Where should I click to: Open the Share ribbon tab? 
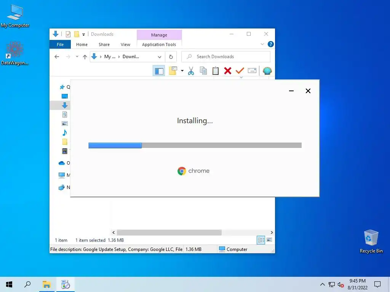(104, 44)
